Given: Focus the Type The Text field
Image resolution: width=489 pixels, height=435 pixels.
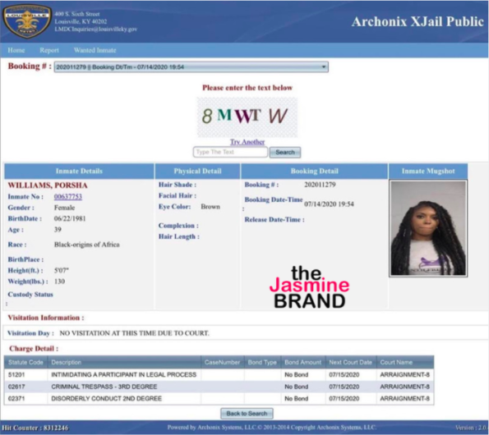Looking at the screenshot, I should click(x=230, y=152).
